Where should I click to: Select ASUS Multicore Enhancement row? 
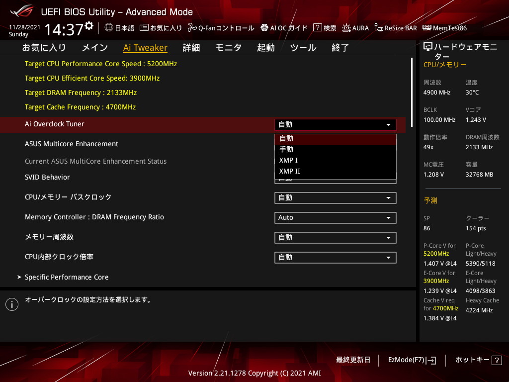(72, 144)
